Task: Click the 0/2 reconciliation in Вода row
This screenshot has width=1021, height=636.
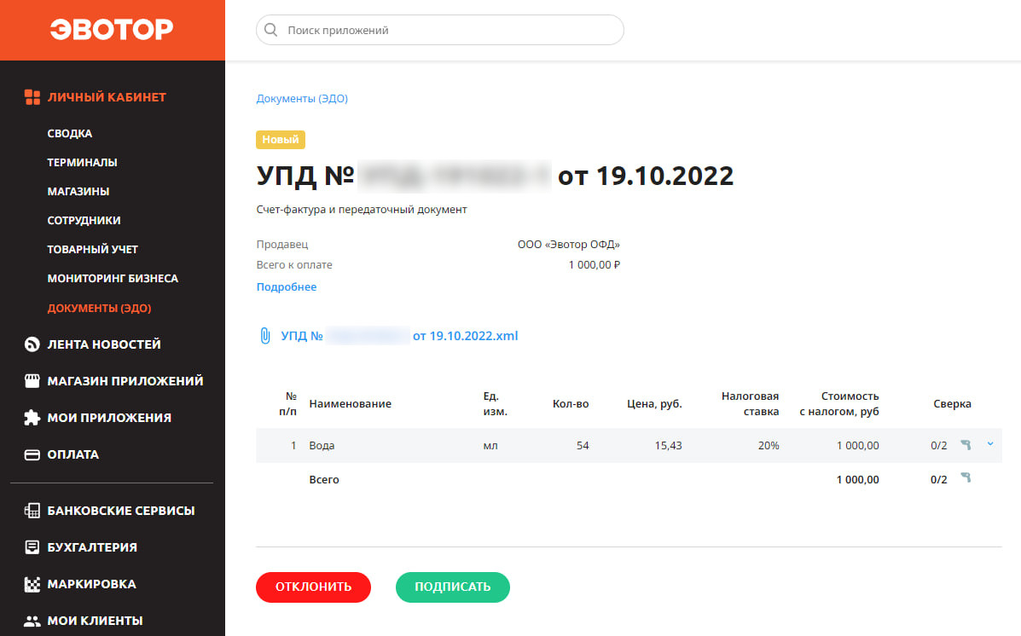Action: click(x=939, y=446)
